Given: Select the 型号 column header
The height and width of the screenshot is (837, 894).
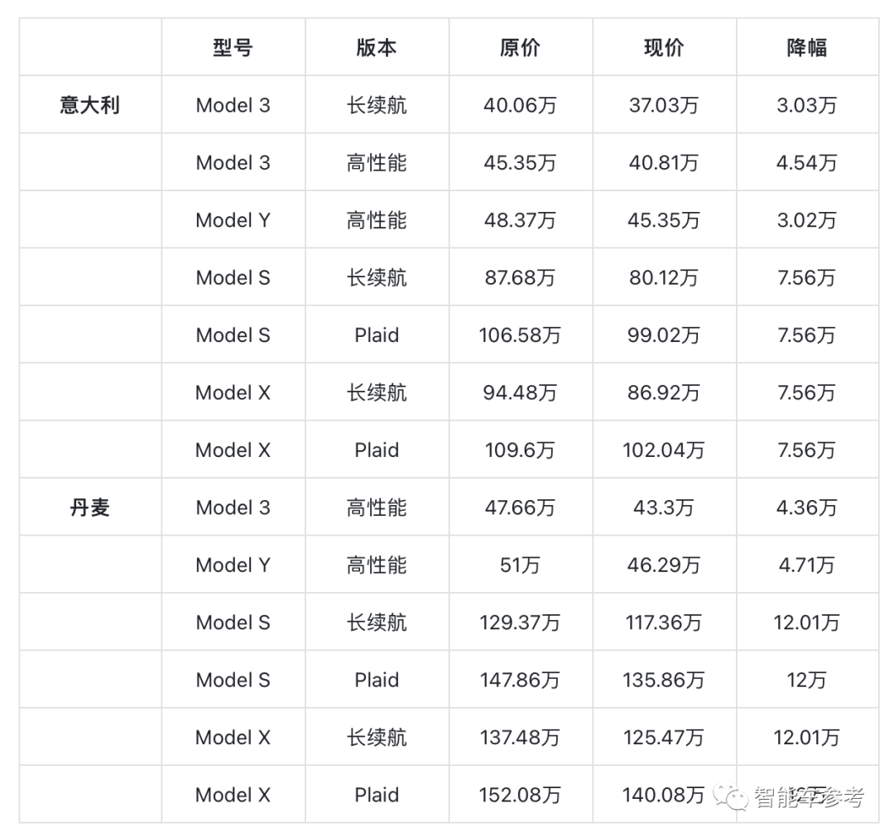Looking at the screenshot, I should (233, 48).
